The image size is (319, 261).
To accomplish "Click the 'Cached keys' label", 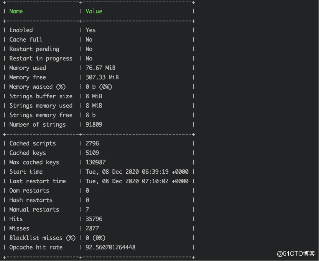I will 28,153.
